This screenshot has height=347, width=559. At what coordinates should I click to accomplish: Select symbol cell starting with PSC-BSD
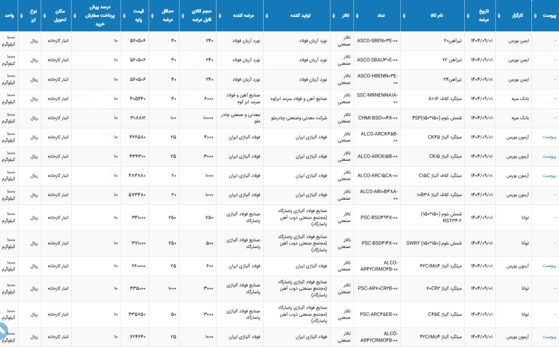click(x=380, y=243)
